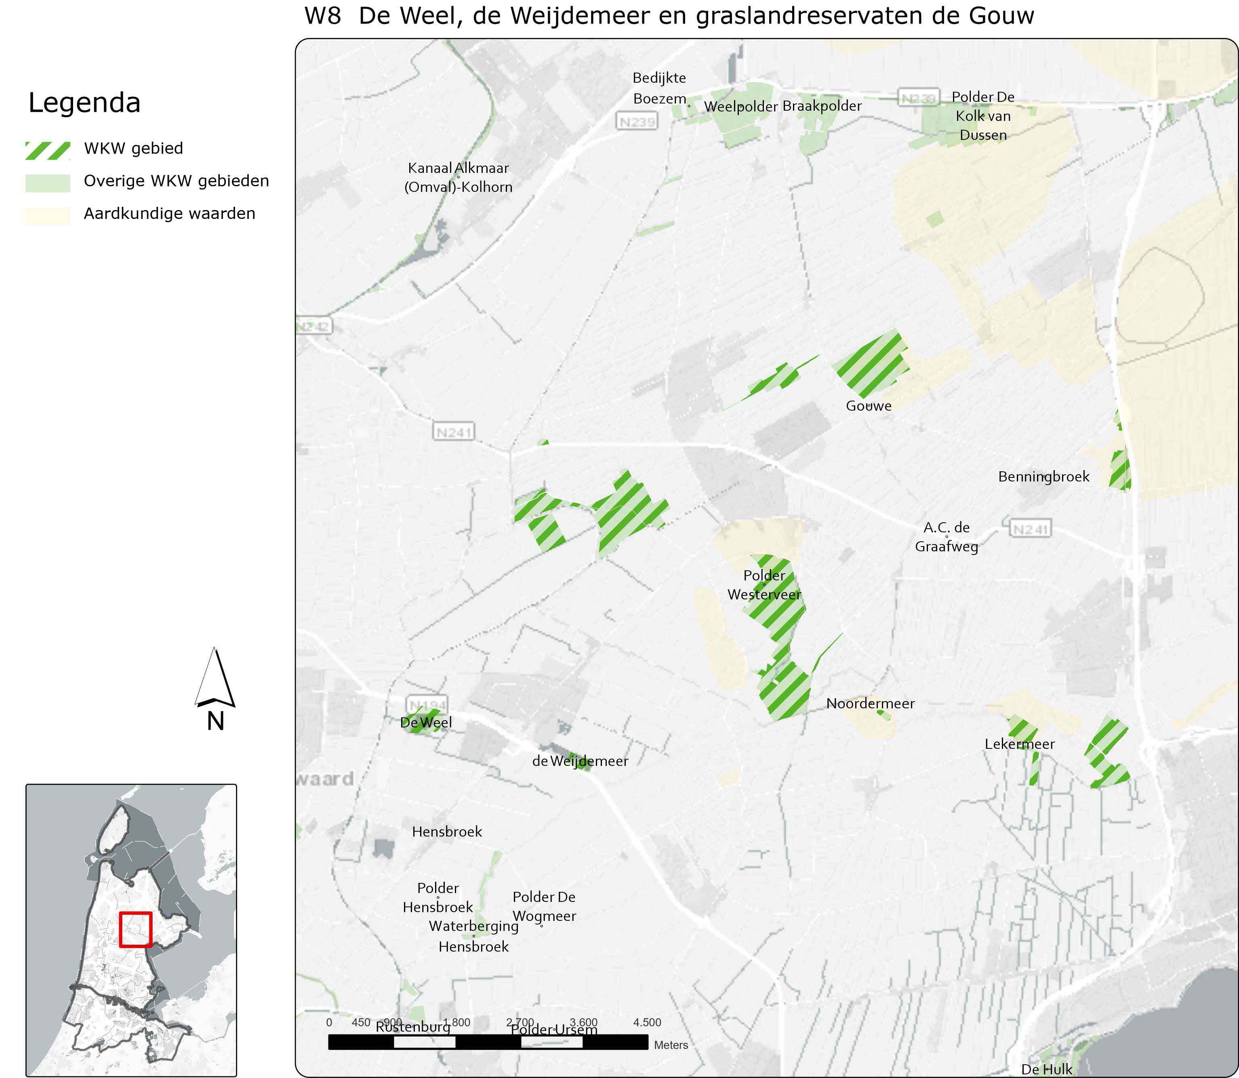The image size is (1239, 1078).
Task: Click the Aardkundige waarden legend swatch
Action: coord(48,215)
